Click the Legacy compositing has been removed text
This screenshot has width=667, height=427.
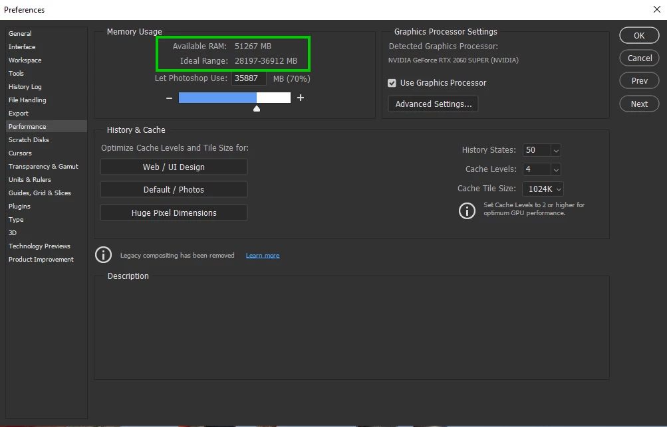pyautogui.click(x=177, y=256)
